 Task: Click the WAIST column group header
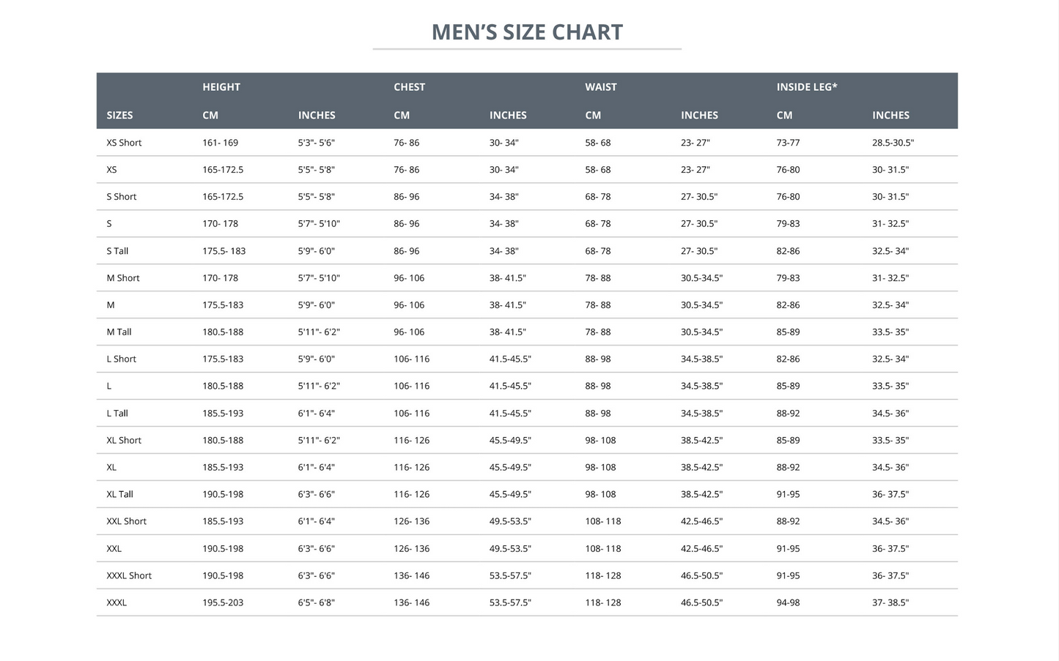600,87
